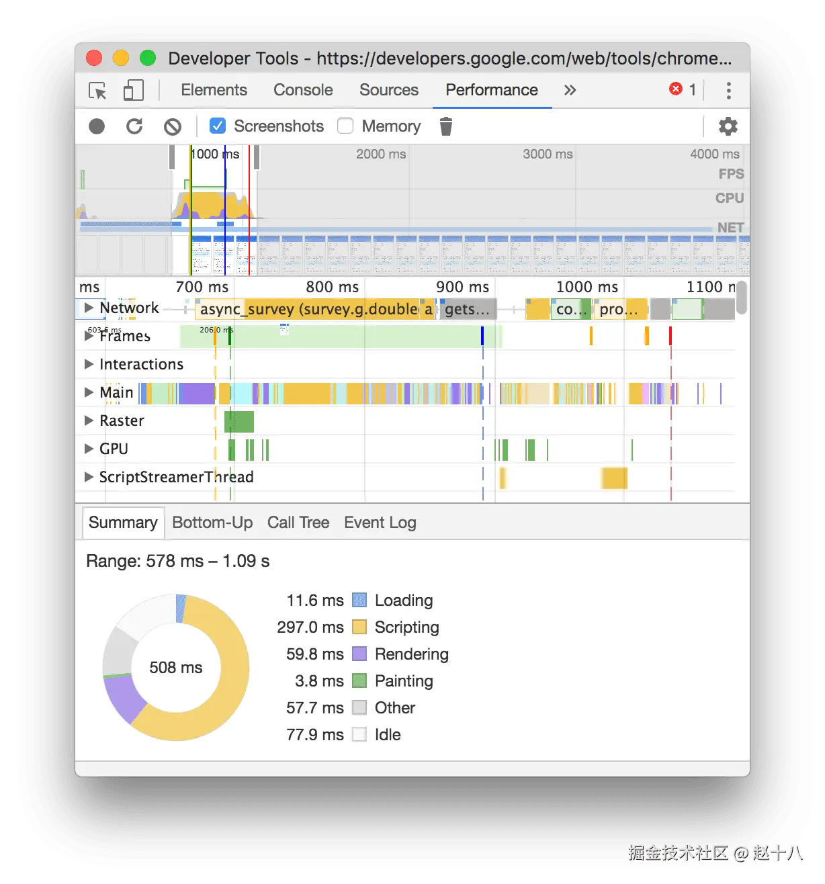Click the 57.7 ms Other value
This screenshot has width=825, height=884.
pyautogui.click(x=315, y=707)
